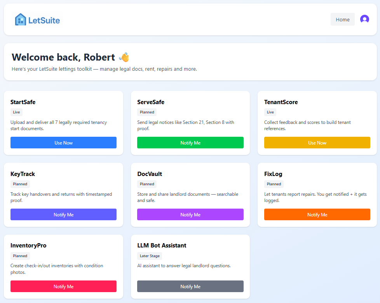
Task: Click the 'Welcome back, Robert' heading
Action: 63,57
